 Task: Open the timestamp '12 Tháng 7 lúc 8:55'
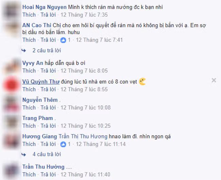pyautogui.click(x=84, y=89)
